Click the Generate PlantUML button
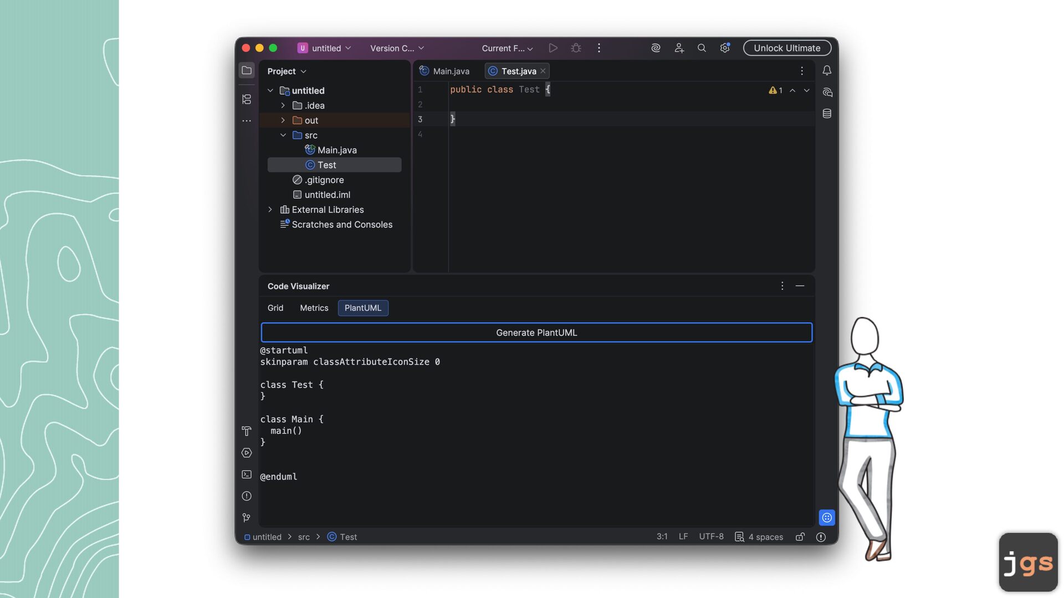The width and height of the screenshot is (1064, 598). pos(536,333)
